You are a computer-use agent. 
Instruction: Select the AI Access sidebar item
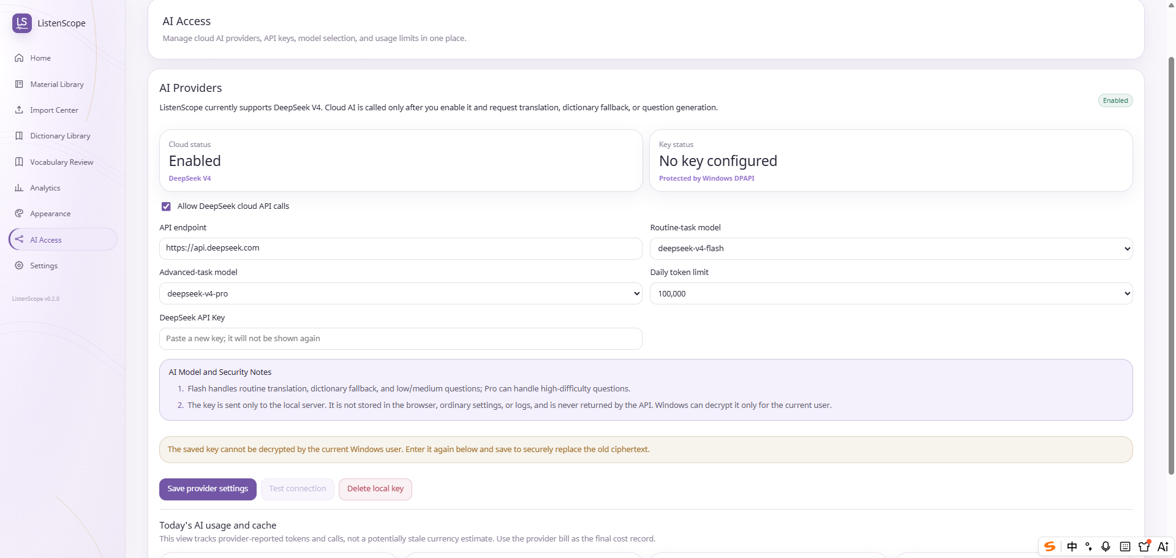point(62,239)
